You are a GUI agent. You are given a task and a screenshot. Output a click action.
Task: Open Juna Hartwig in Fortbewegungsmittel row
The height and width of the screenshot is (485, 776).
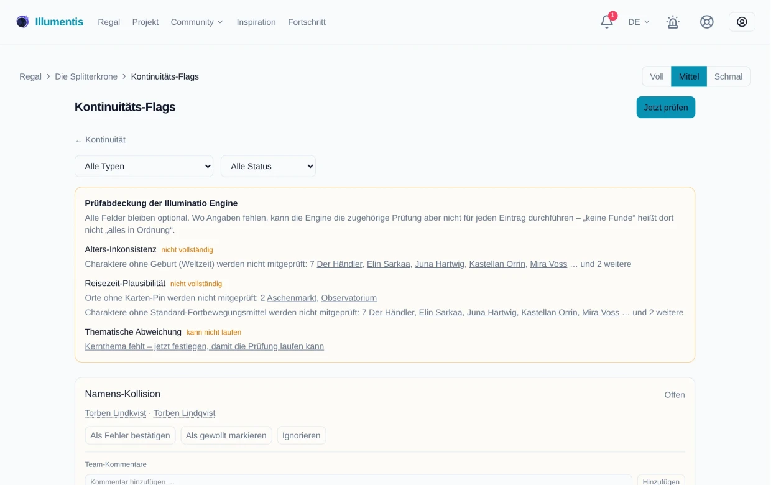[x=492, y=312]
